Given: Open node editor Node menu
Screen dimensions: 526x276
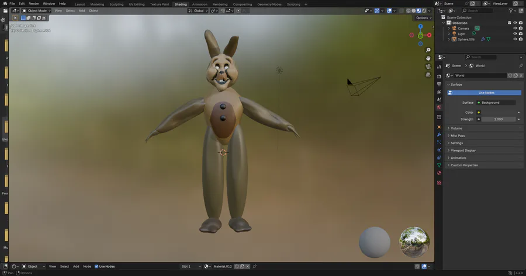Looking at the screenshot, I should [x=87, y=267].
